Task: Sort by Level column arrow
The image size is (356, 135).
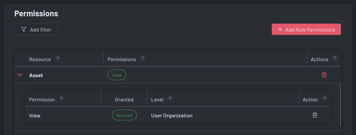Action: pyautogui.click(x=170, y=99)
